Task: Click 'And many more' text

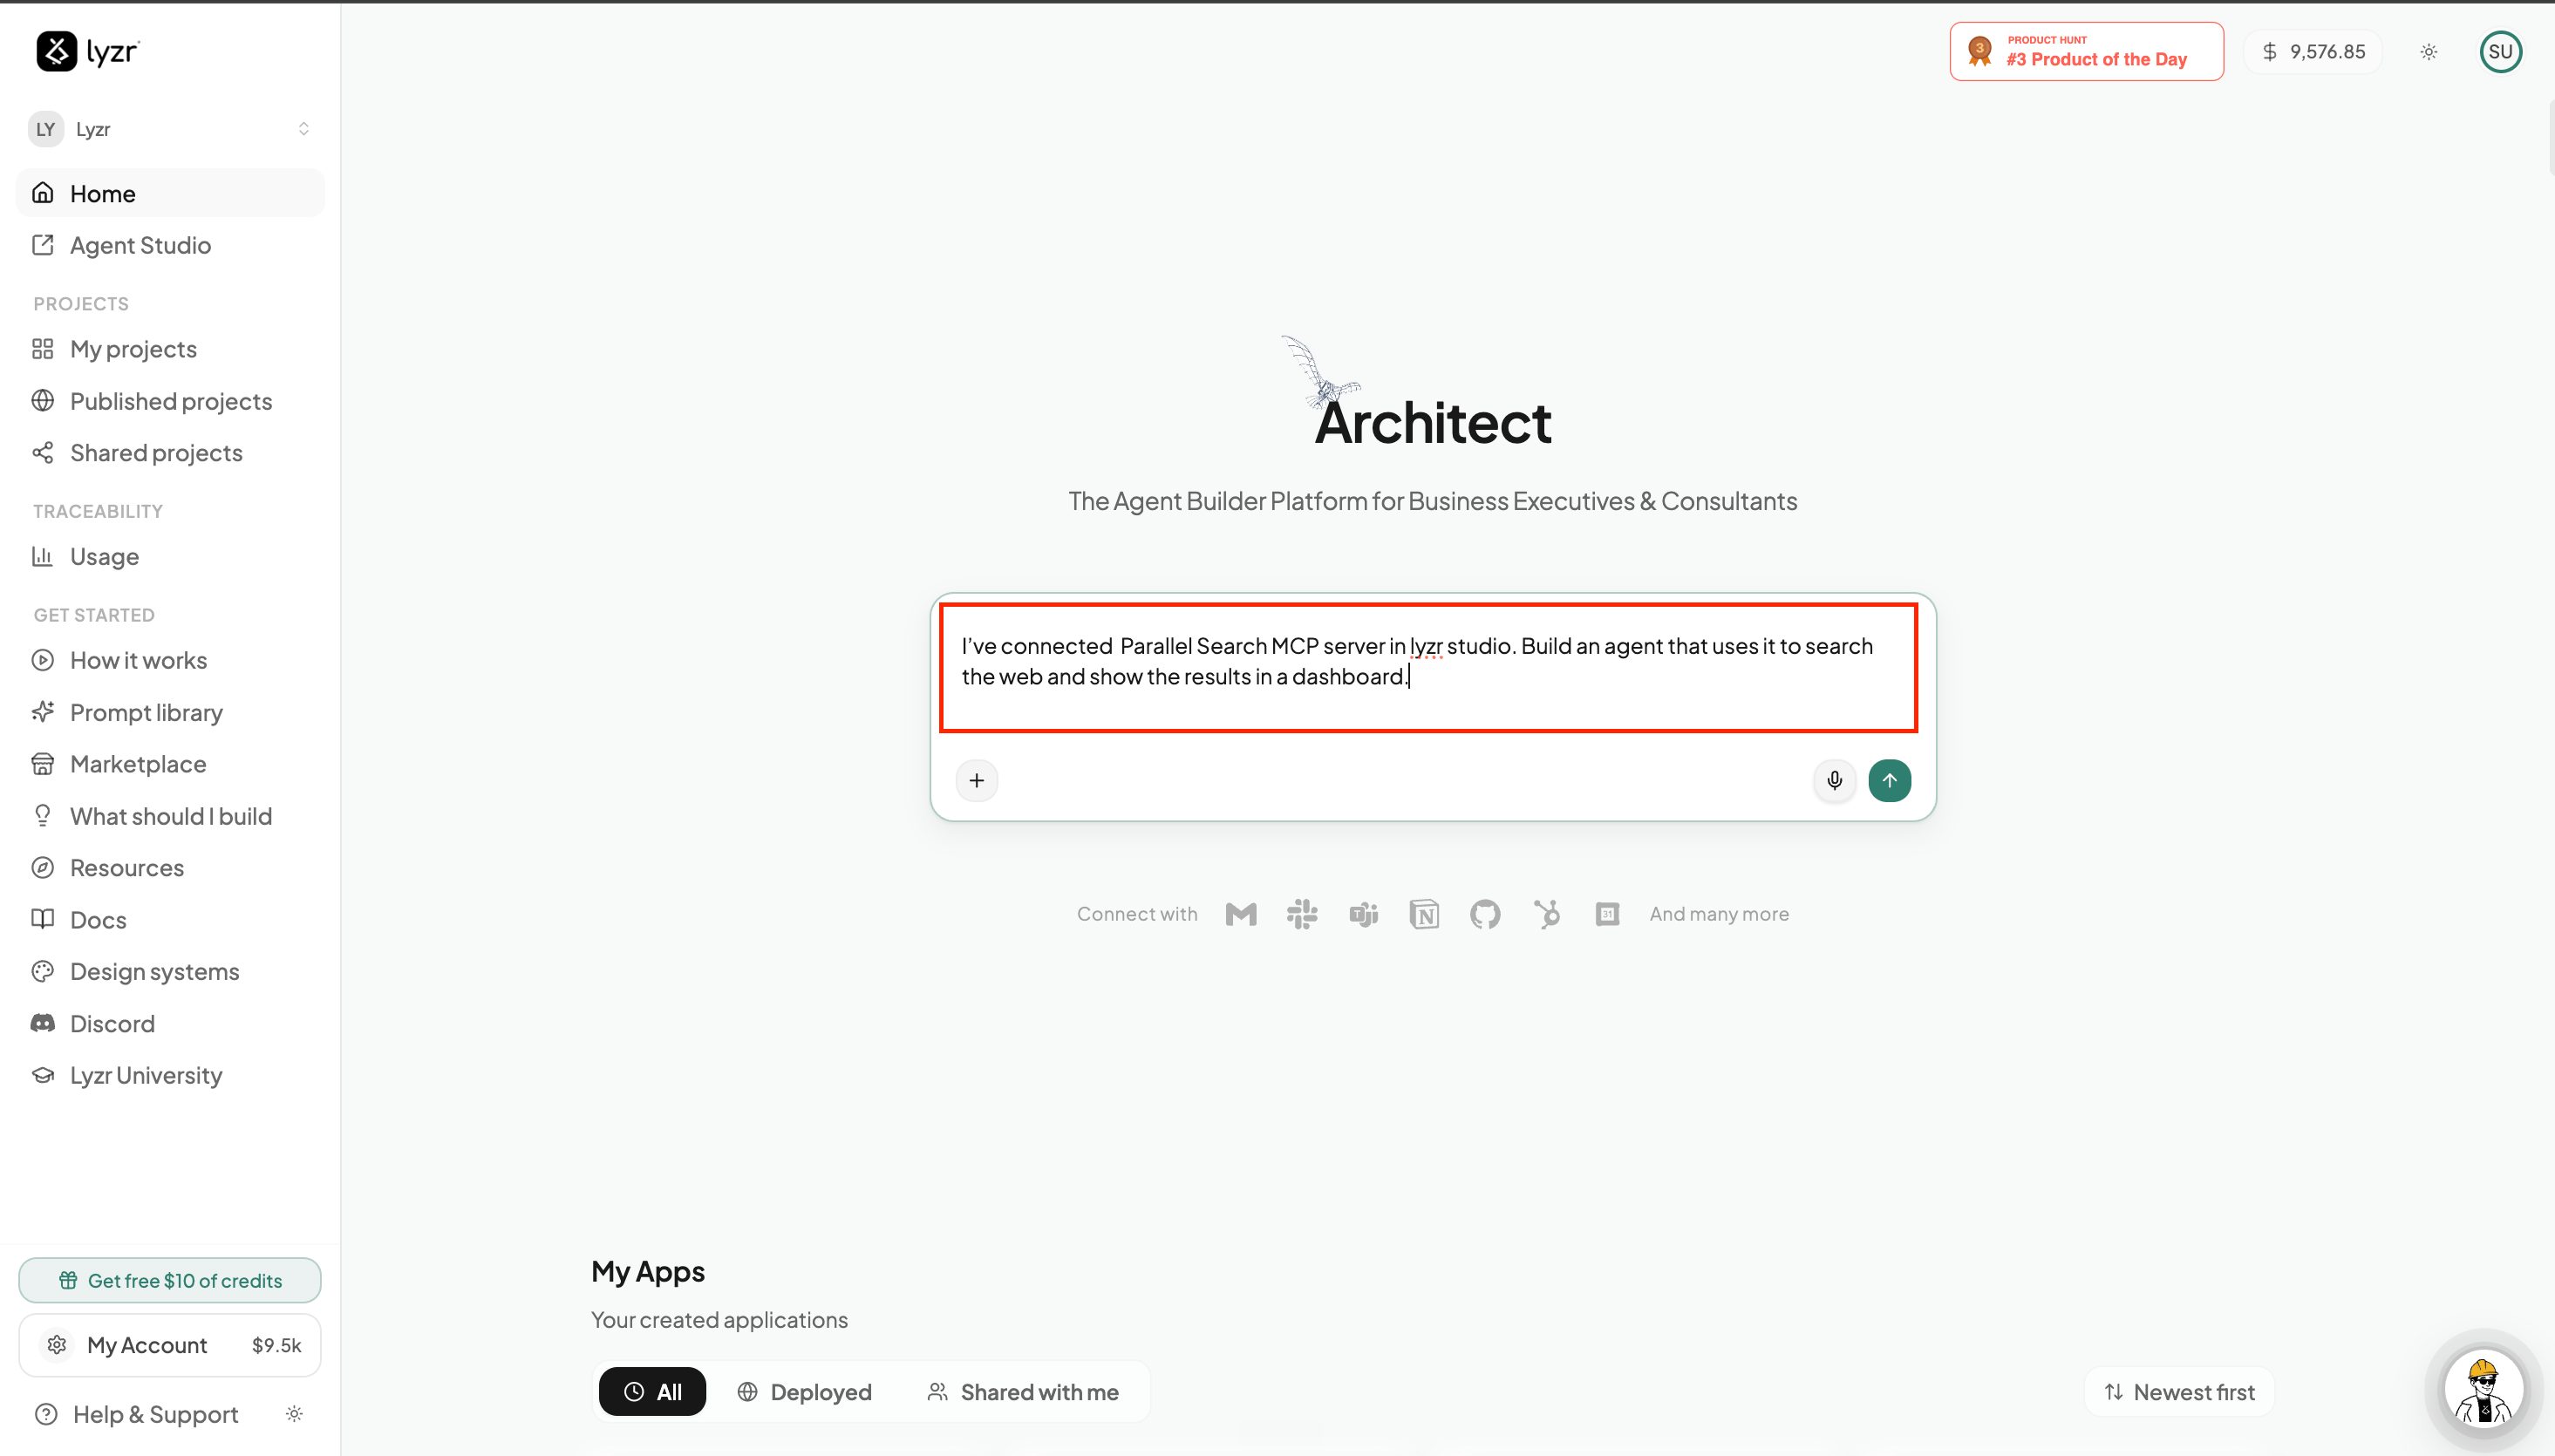Action: coord(1718,914)
